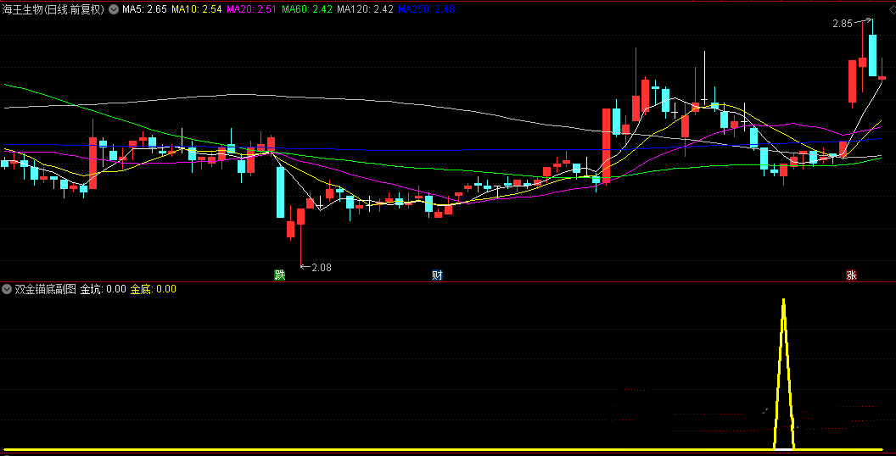Select the MA20: 2.51 label

click(252, 9)
